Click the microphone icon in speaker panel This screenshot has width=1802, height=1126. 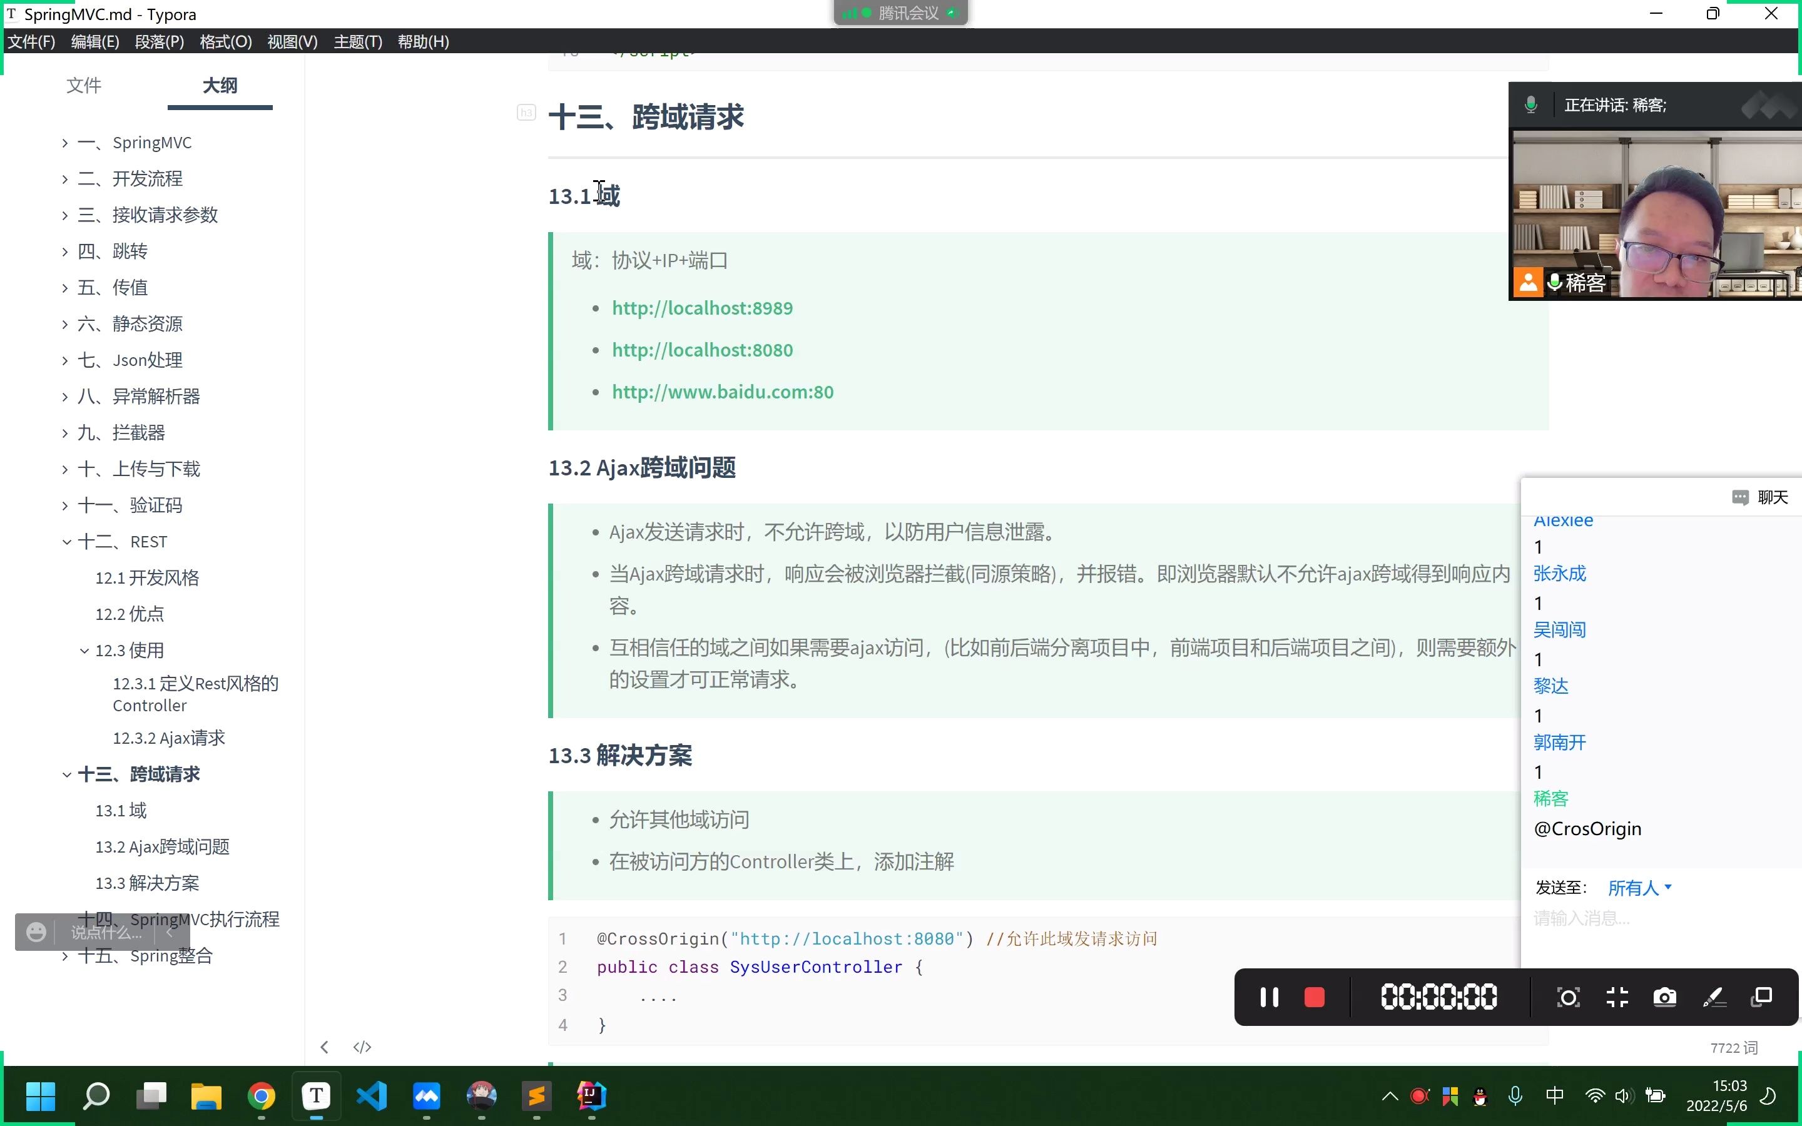coord(1530,105)
